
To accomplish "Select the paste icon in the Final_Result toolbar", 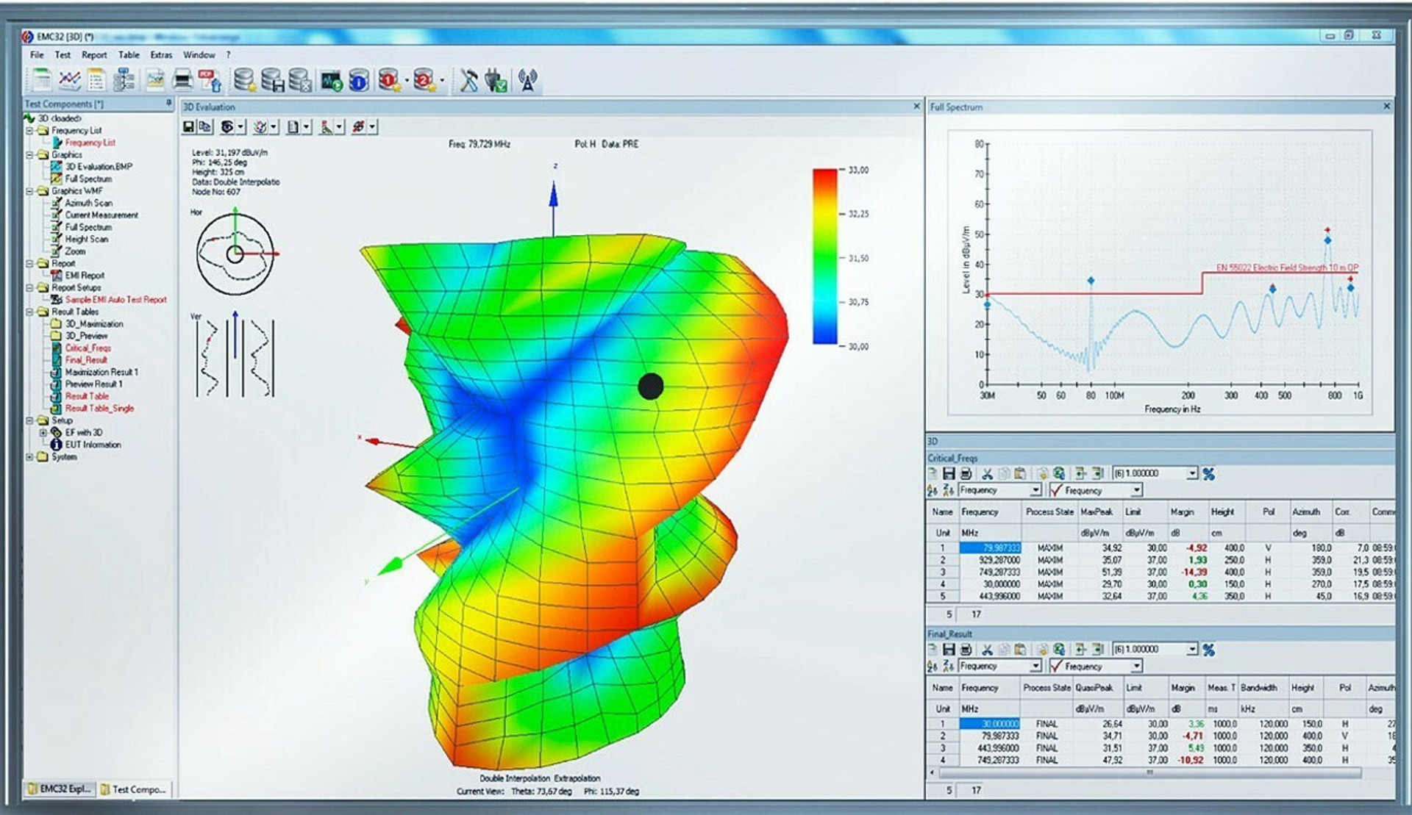I will (x=1020, y=650).
